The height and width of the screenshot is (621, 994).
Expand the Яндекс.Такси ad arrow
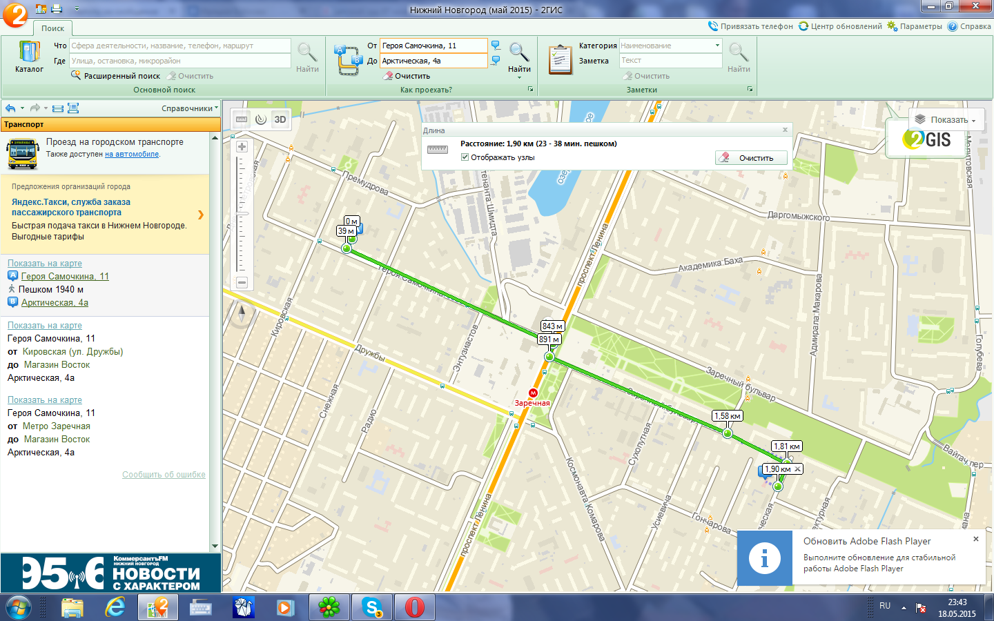[x=201, y=215]
